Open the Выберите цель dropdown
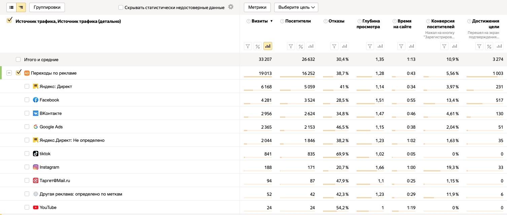Image resolution: width=507 pixels, height=215 pixels. [296, 7]
